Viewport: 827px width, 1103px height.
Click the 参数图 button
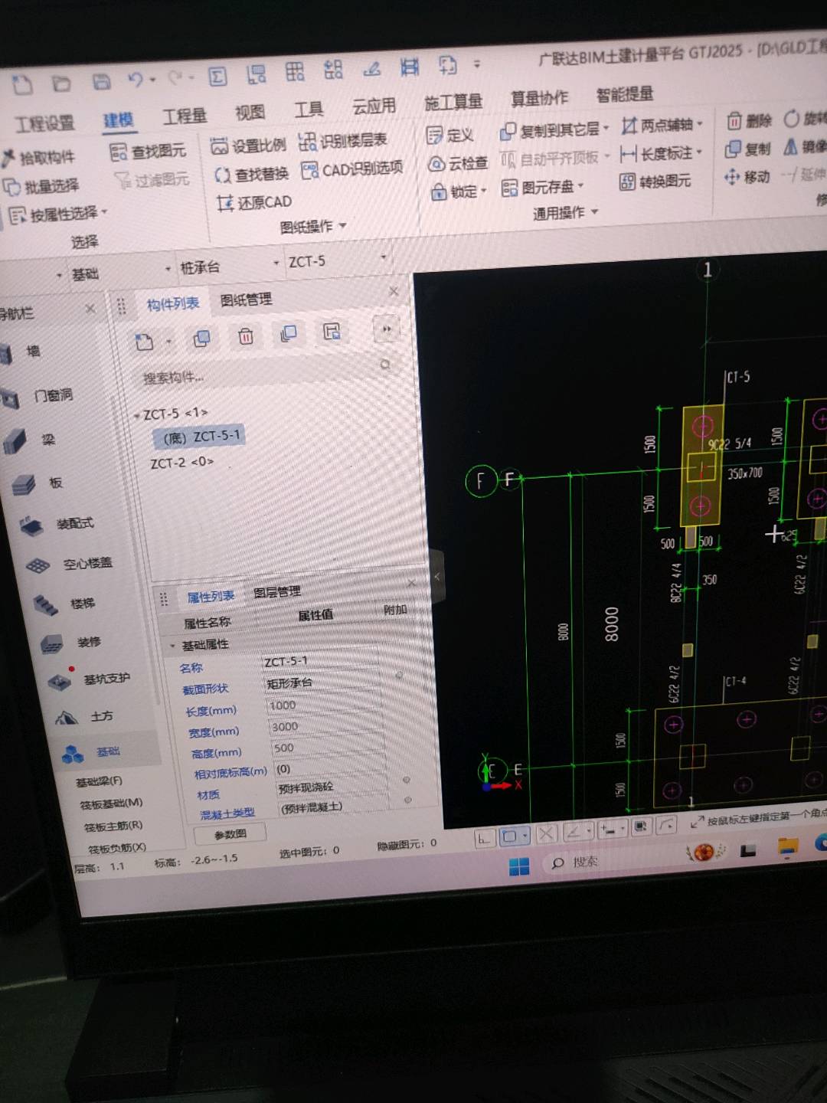click(230, 834)
